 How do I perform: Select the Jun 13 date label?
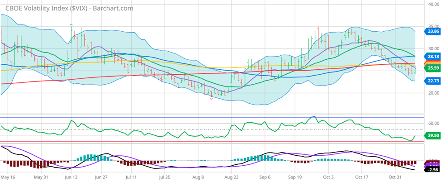[72, 177]
